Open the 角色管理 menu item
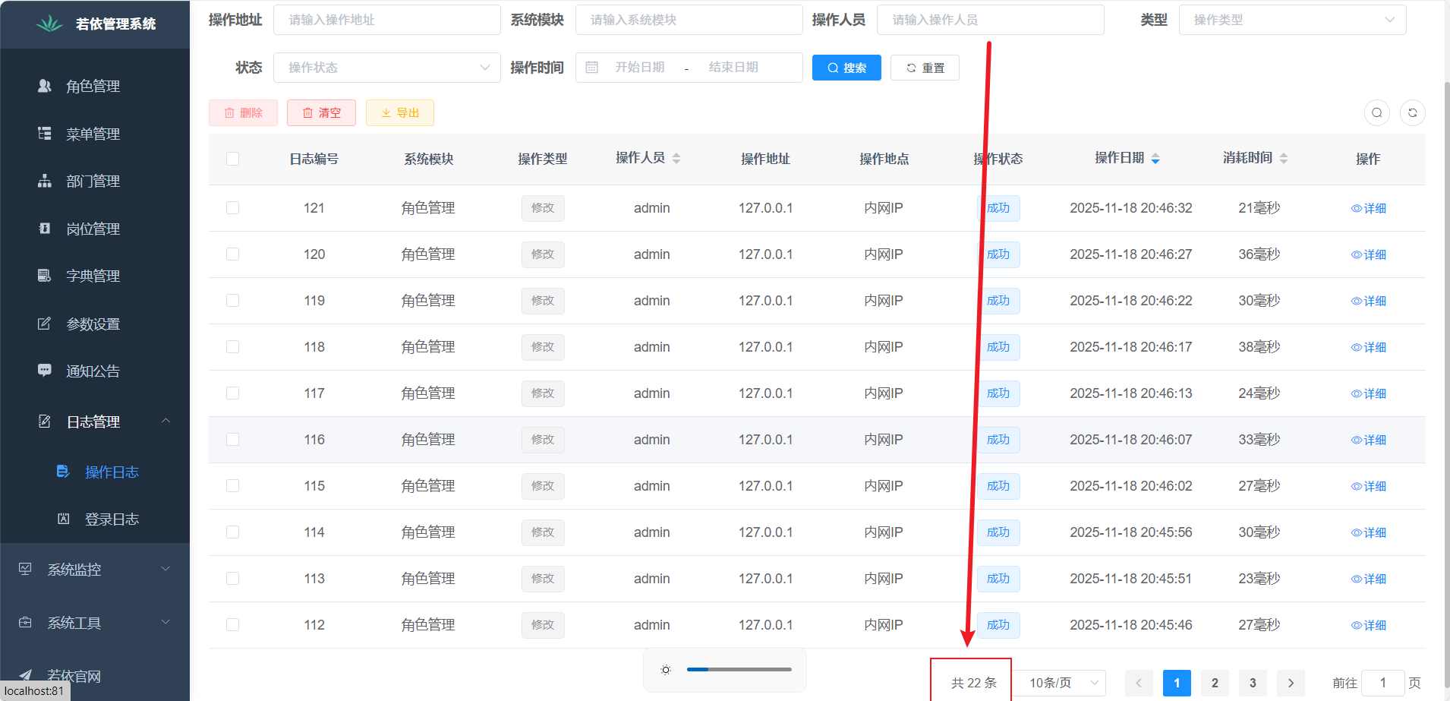This screenshot has height=701, width=1450. tap(95, 86)
